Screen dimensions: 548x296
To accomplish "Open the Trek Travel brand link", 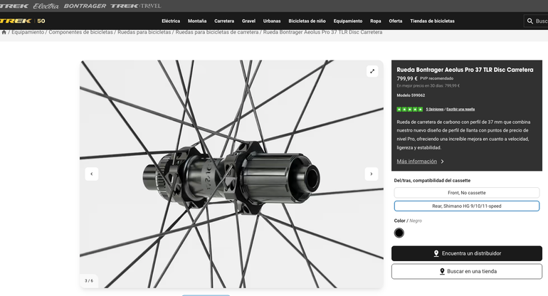I will pos(136,6).
